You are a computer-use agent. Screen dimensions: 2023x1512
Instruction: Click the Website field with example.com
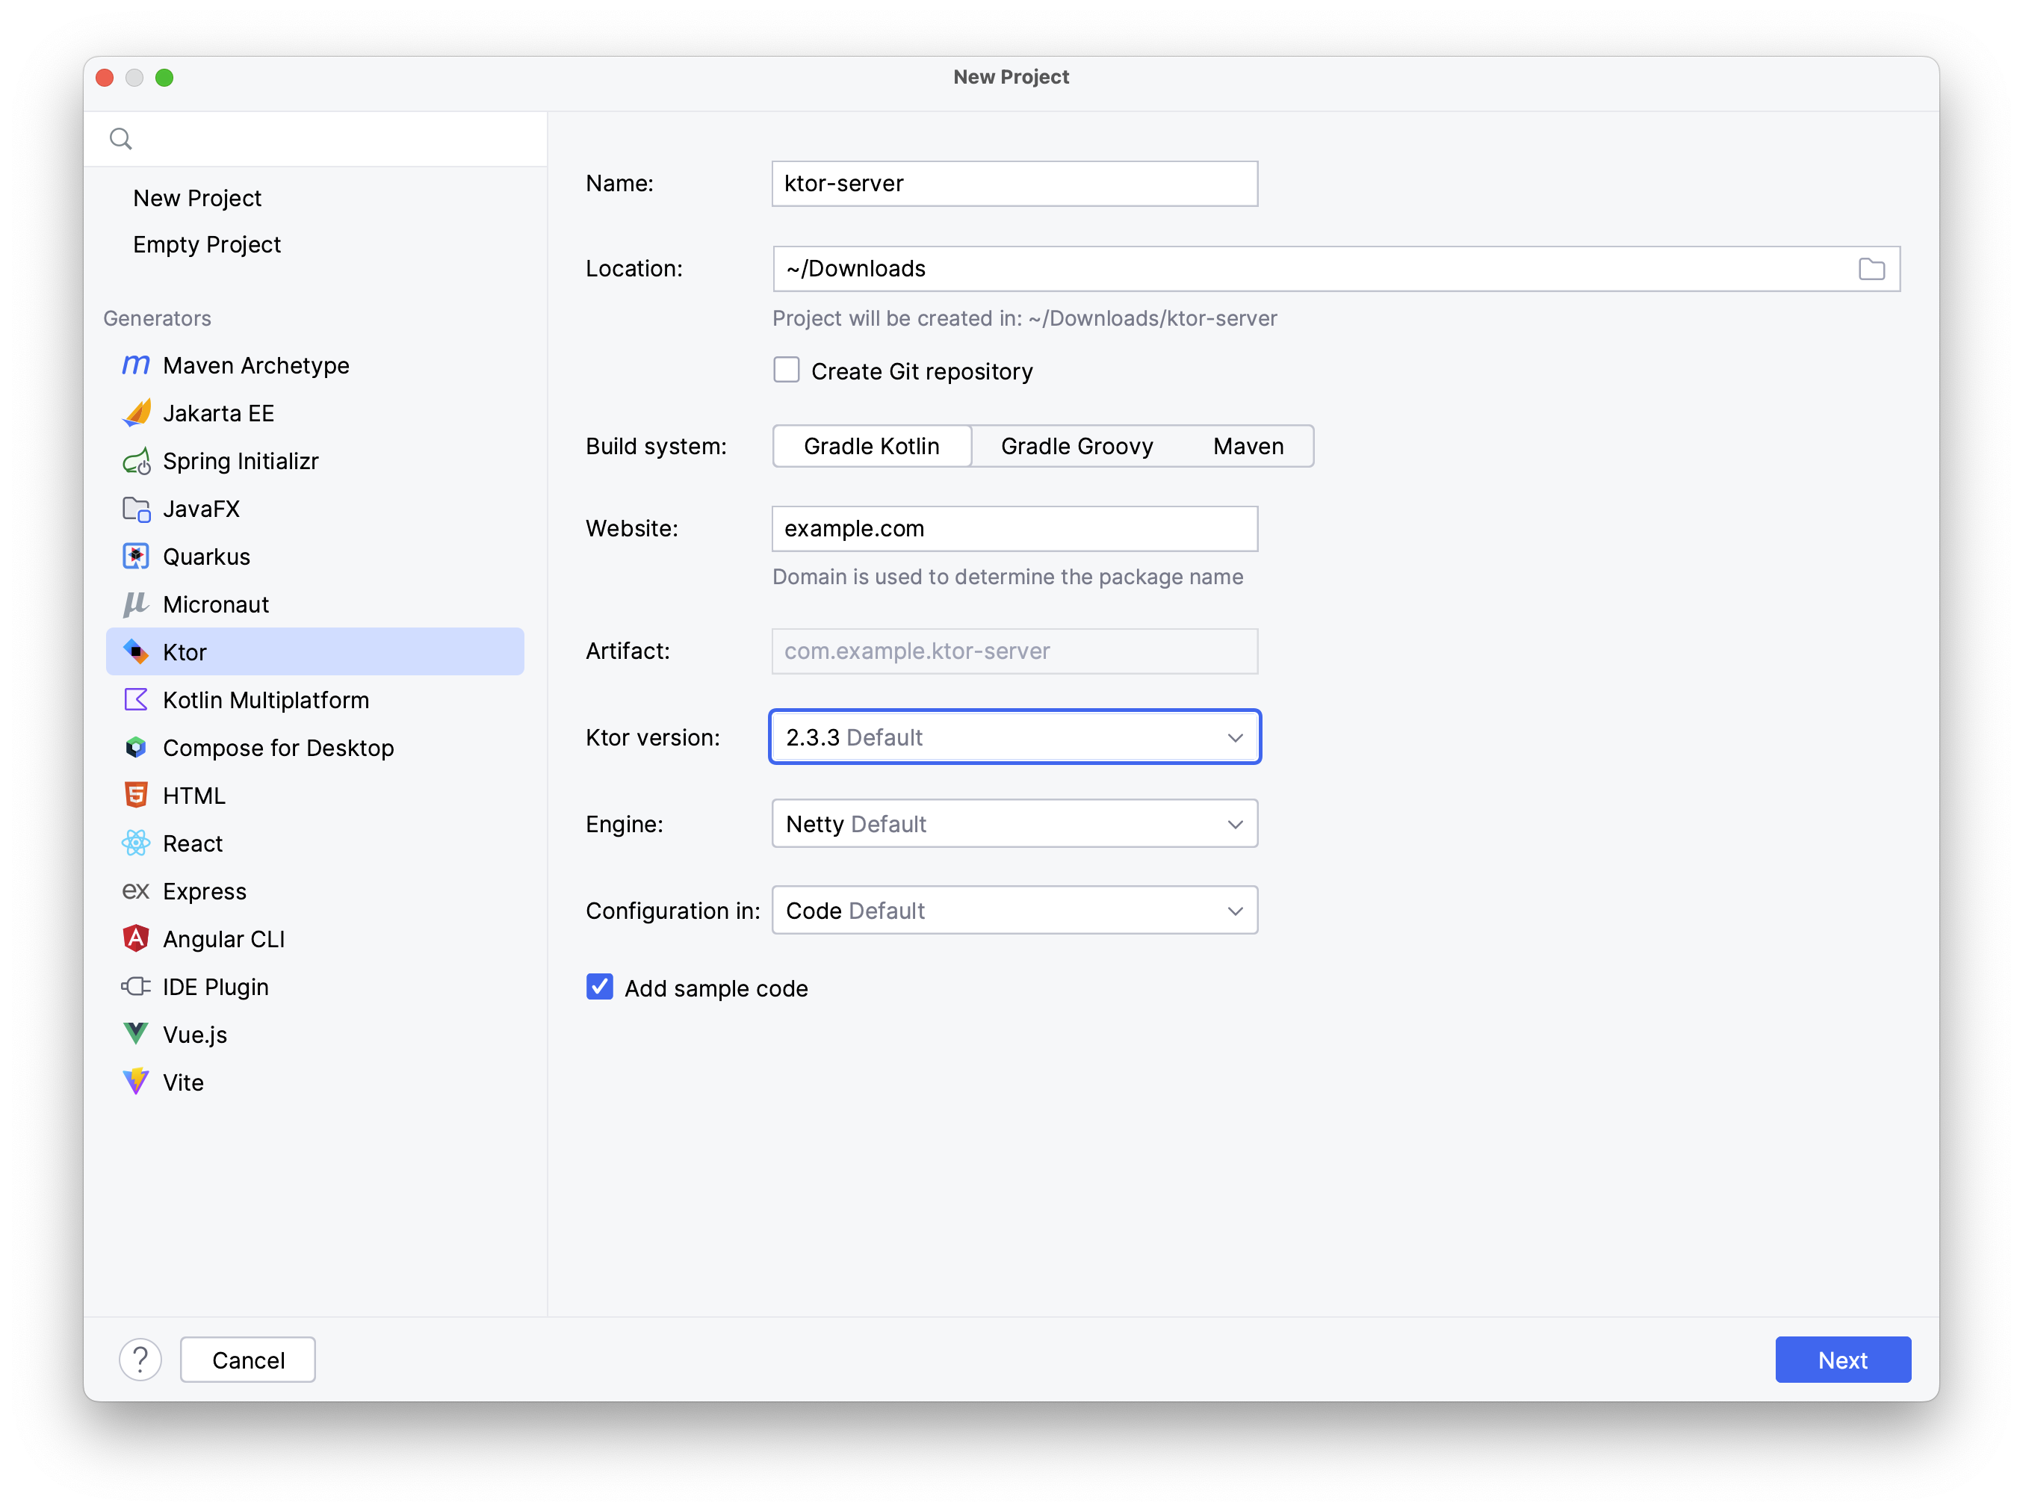click(x=1014, y=529)
